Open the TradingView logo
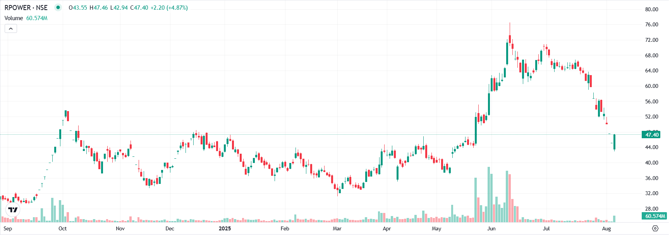This screenshot has width=670, height=235. coord(13,210)
